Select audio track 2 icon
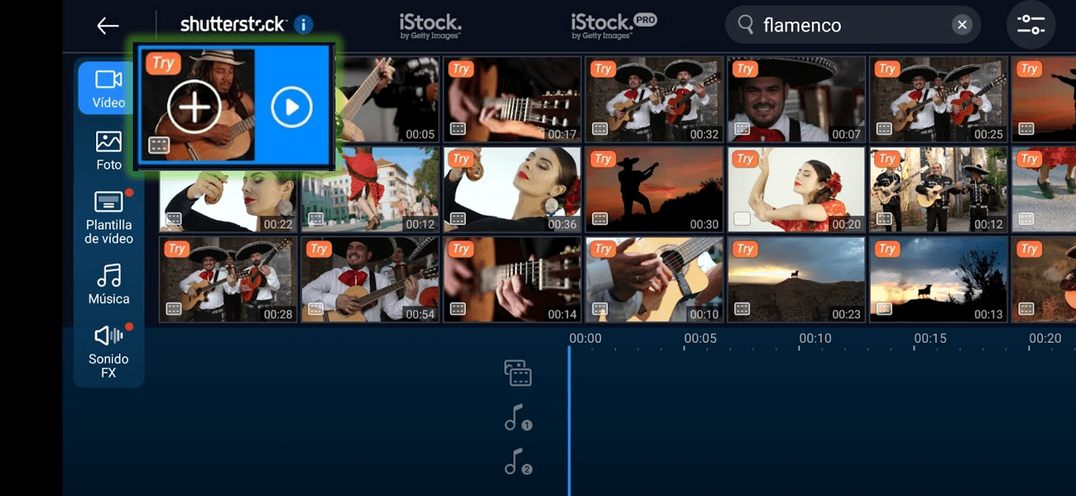The height and width of the screenshot is (496, 1076). (518, 462)
